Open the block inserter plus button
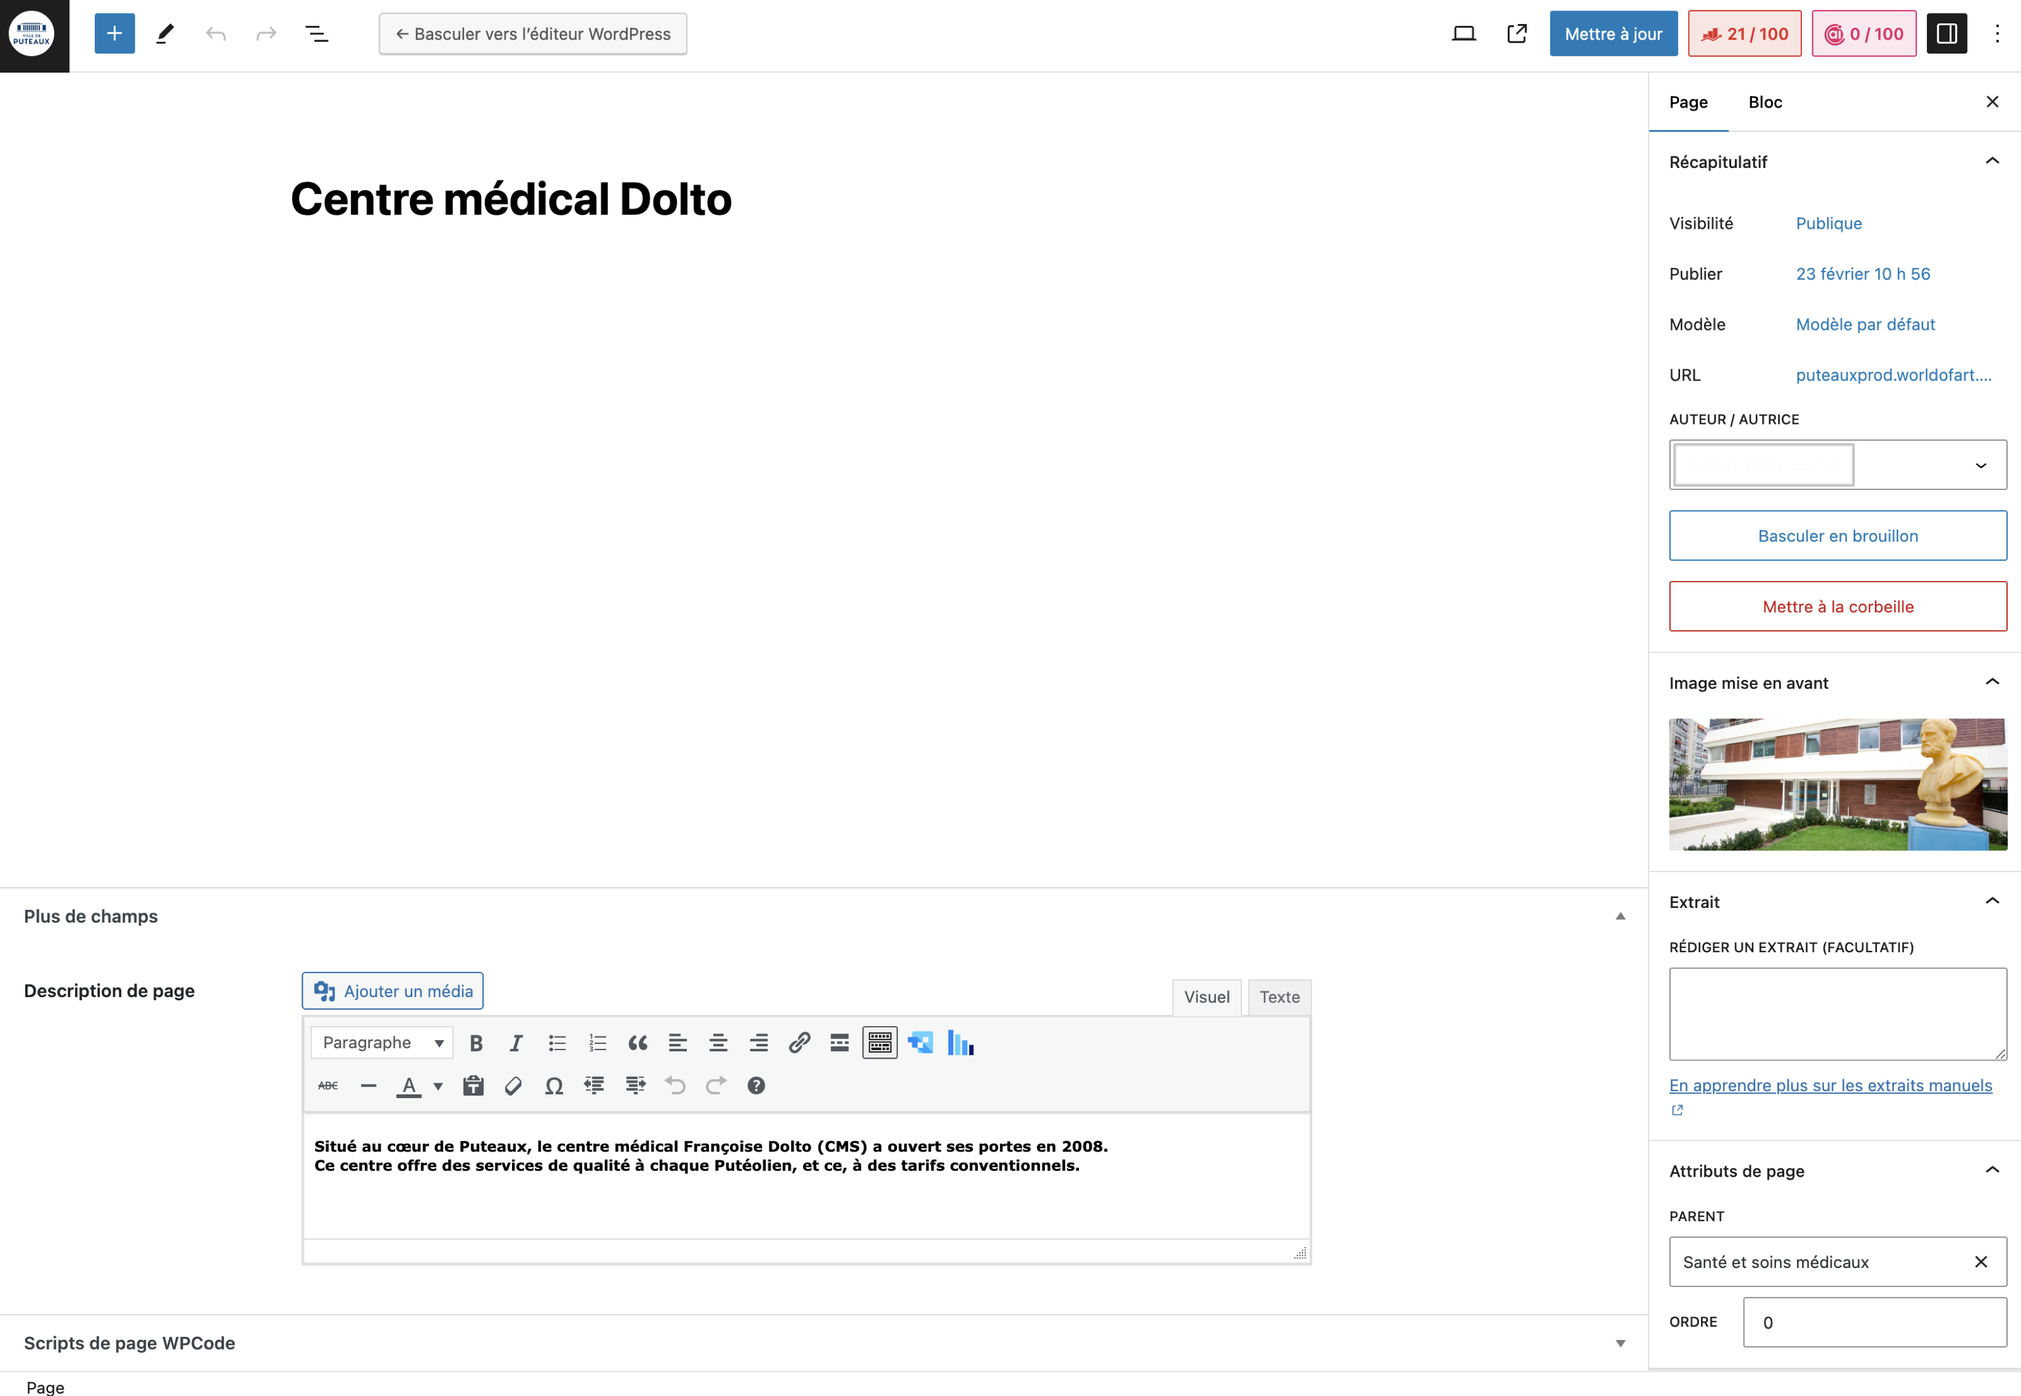2021x1396 pixels. pyautogui.click(x=114, y=34)
